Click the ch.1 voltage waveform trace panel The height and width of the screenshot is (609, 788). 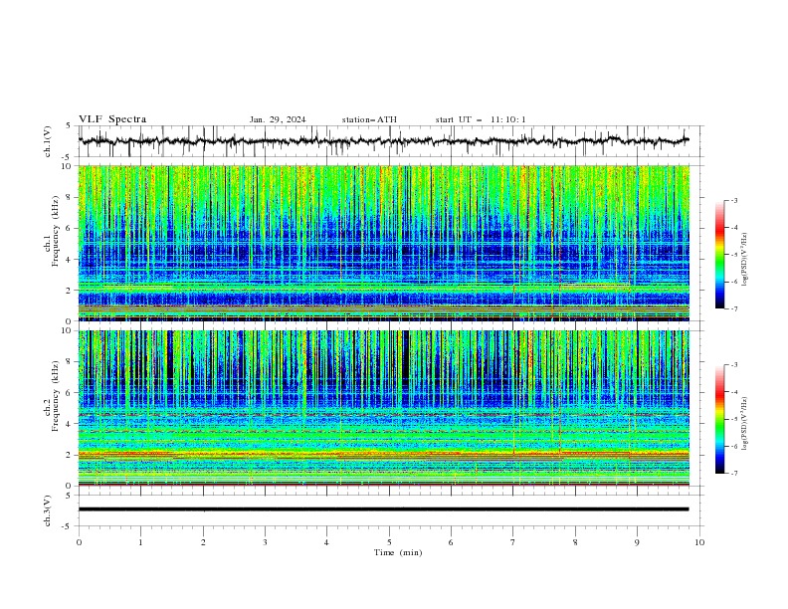[390, 141]
